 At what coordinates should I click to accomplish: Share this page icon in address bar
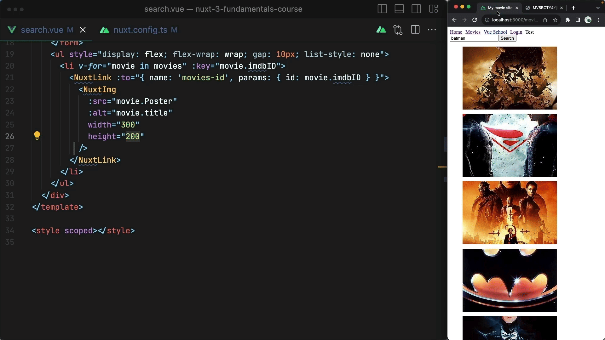(x=545, y=20)
